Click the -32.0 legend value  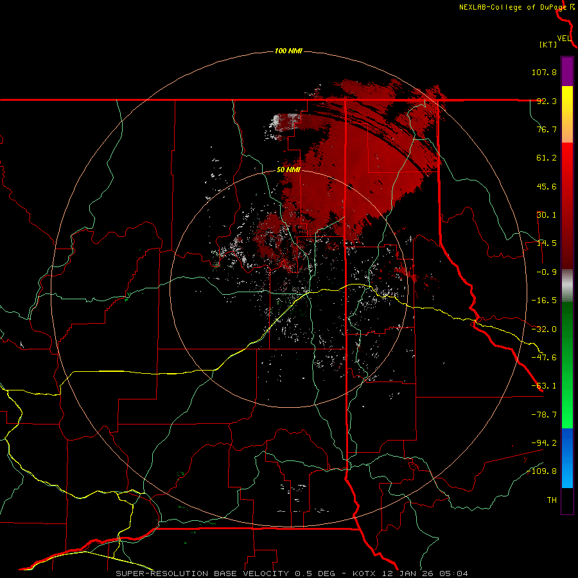pos(544,329)
